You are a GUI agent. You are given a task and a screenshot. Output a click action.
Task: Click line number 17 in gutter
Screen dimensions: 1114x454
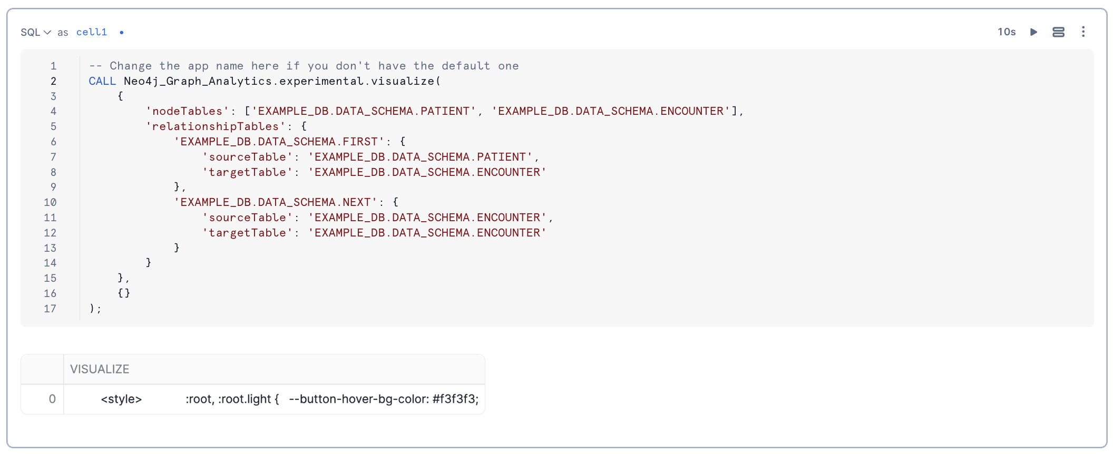(50, 309)
